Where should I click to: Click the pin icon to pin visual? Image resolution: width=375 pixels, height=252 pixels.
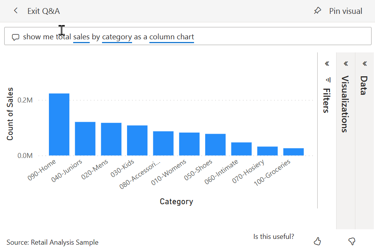pyautogui.click(x=317, y=10)
